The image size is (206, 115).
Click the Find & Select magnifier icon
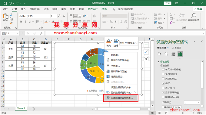click(x=193, y=16)
